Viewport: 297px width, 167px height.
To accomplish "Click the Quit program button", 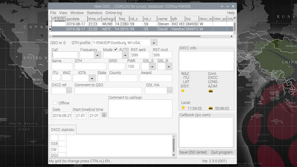I will [x=222, y=152].
